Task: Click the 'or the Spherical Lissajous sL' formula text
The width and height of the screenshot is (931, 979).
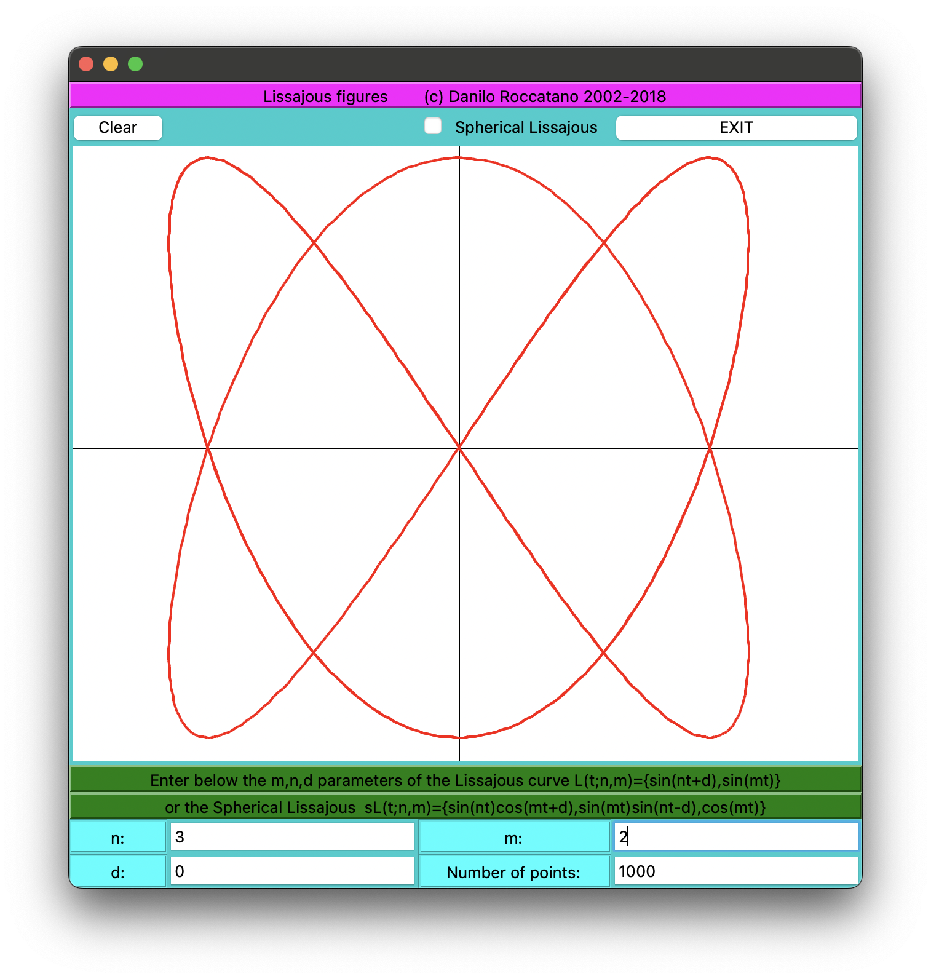Action: click(x=465, y=807)
